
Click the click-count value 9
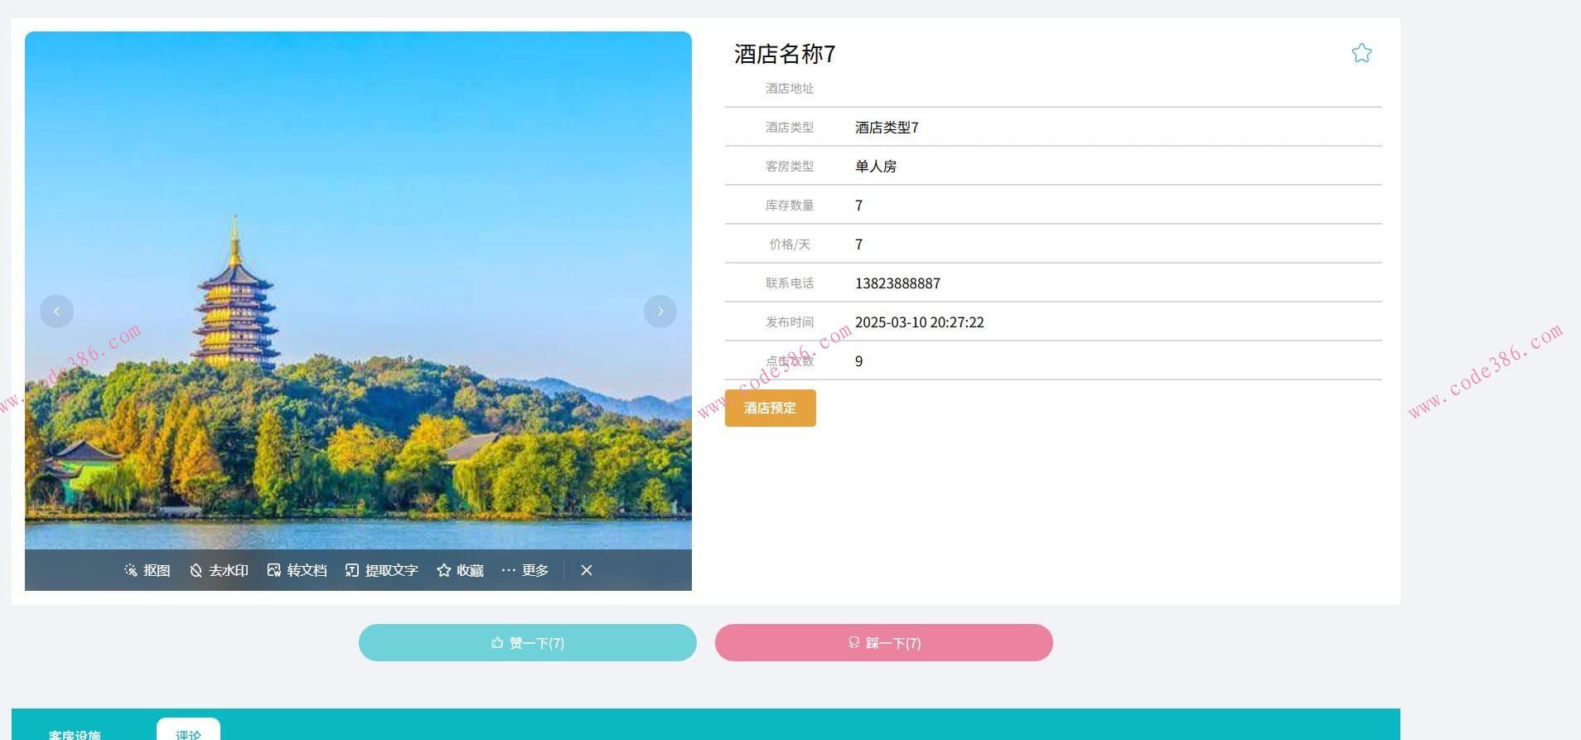click(859, 361)
